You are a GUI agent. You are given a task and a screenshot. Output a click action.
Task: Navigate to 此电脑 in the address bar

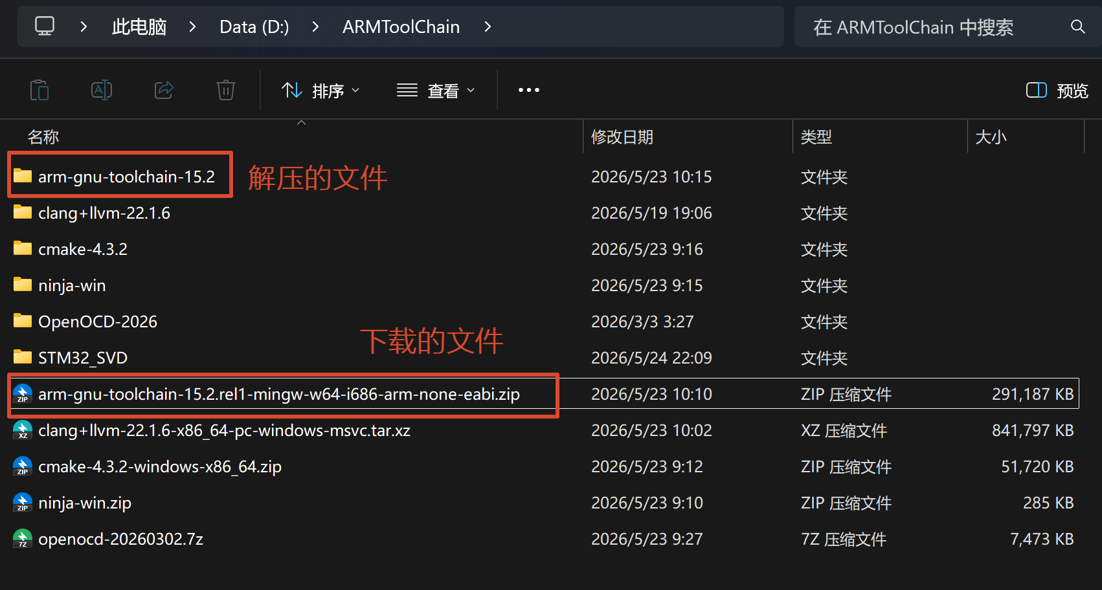(x=139, y=27)
